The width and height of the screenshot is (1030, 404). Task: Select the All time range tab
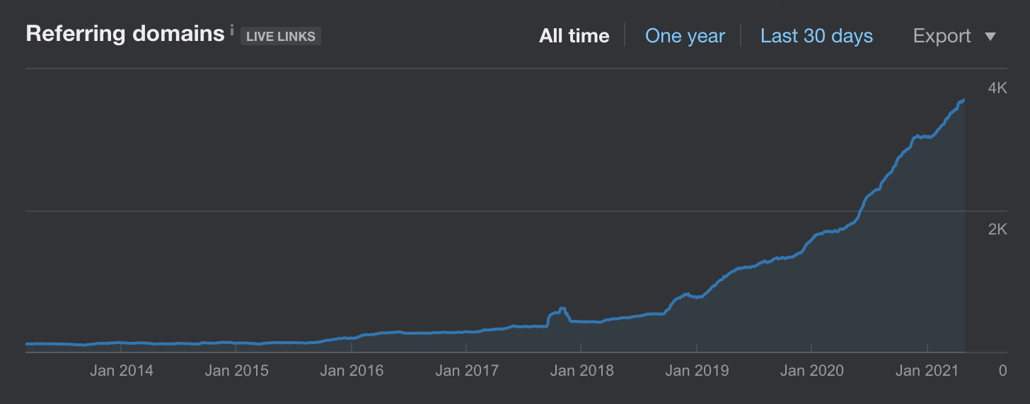coord(574,36)
